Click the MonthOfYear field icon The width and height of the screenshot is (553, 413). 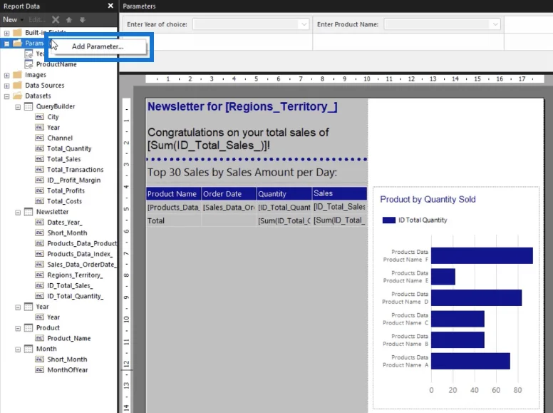[x=39, y=370]
